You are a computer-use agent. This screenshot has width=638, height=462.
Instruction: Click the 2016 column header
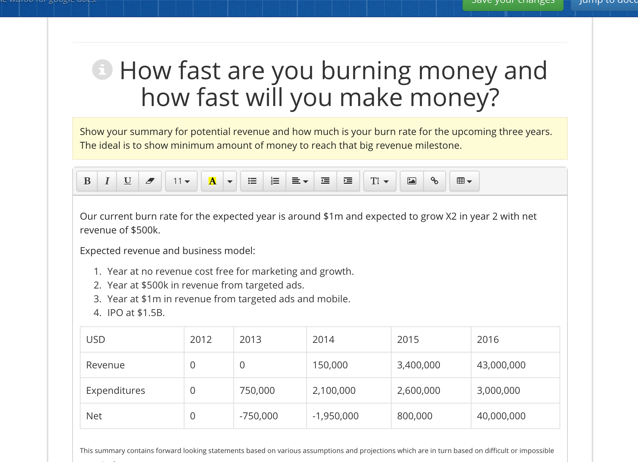515,339
